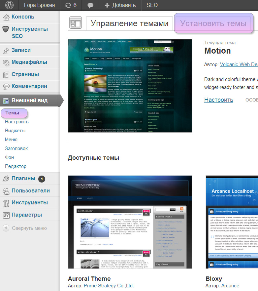Click Bloxy theme preview thumbnail
This screenshot has width=258, height=291.
(x=232, y=222)
